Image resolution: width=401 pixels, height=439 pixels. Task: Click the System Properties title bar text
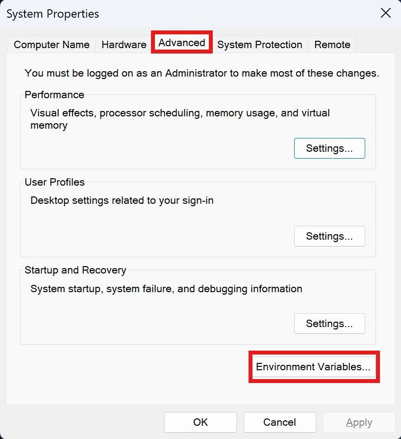coord(52,14)
